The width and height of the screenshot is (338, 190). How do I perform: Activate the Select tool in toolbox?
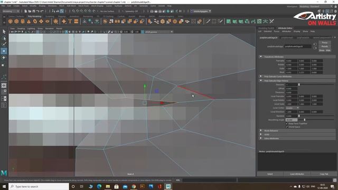4,32
